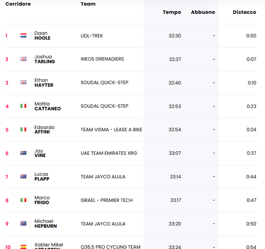Click the Australian flag next to Jay Vine

pos(23,153)
